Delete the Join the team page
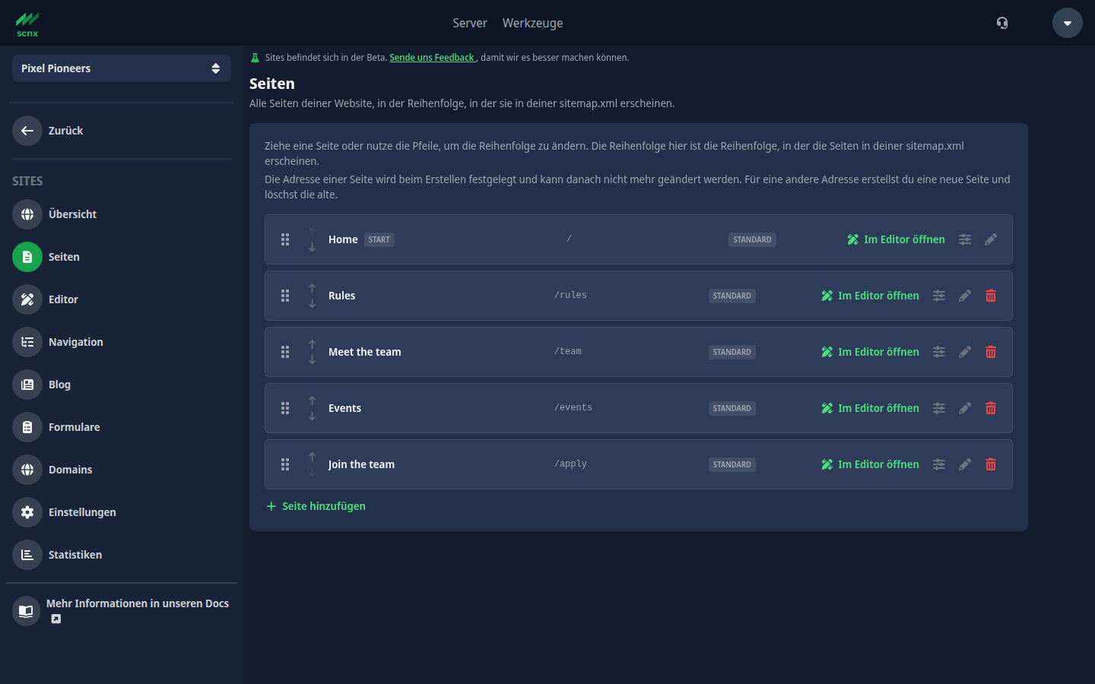Viewport: 1095px width, 684px height. click(x=991, y=464)
